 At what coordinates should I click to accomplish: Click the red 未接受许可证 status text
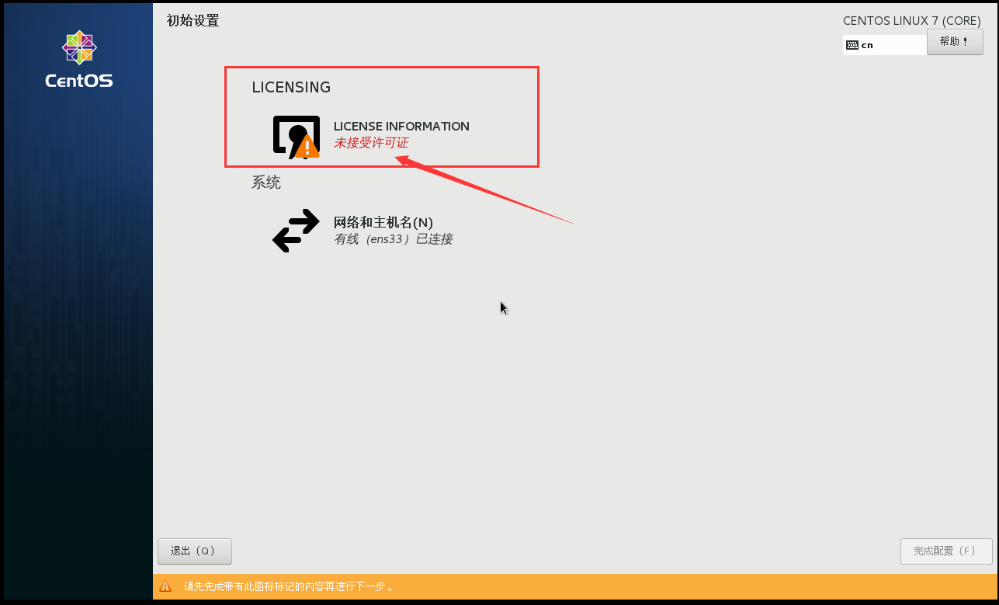coord(371,143)
